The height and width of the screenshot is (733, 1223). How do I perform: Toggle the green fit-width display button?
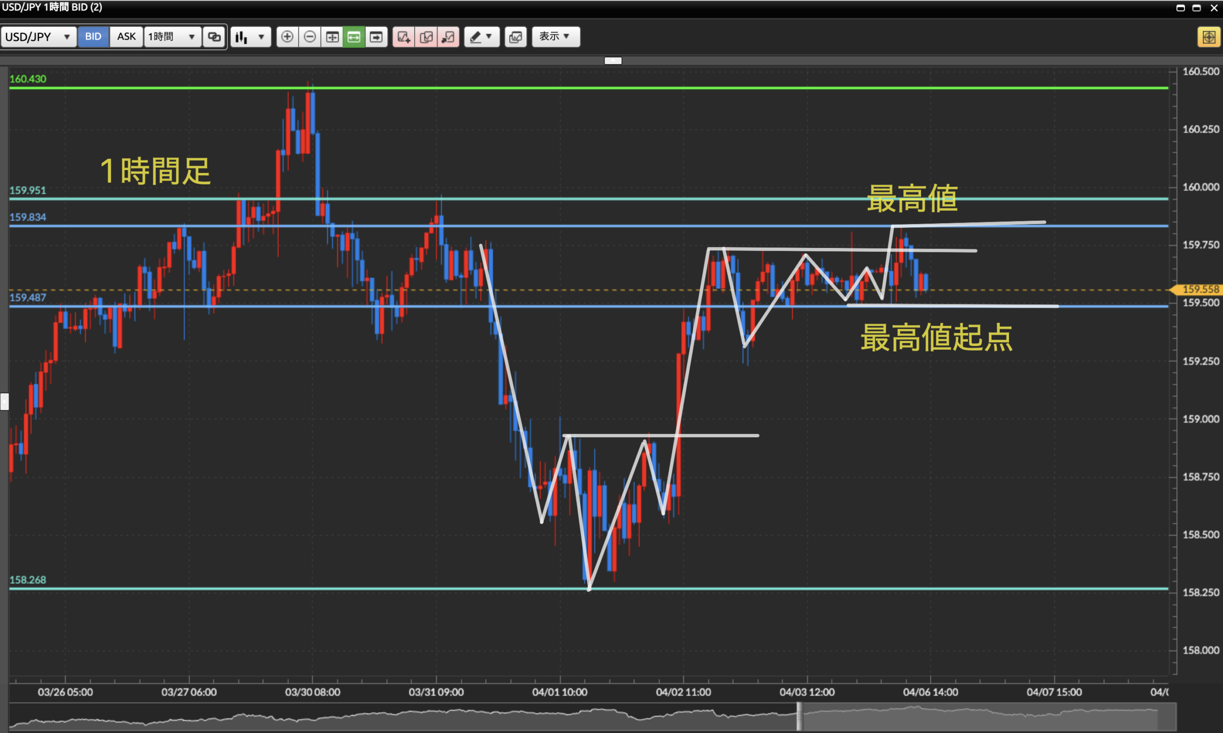pyautogui.click(x=354, y=36)
